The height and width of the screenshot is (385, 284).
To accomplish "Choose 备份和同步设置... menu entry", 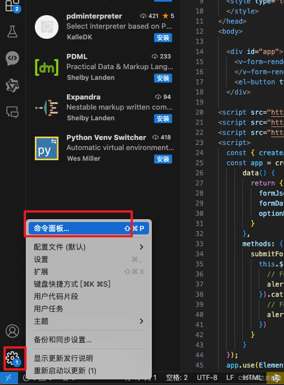I will (x=89, y=339).
